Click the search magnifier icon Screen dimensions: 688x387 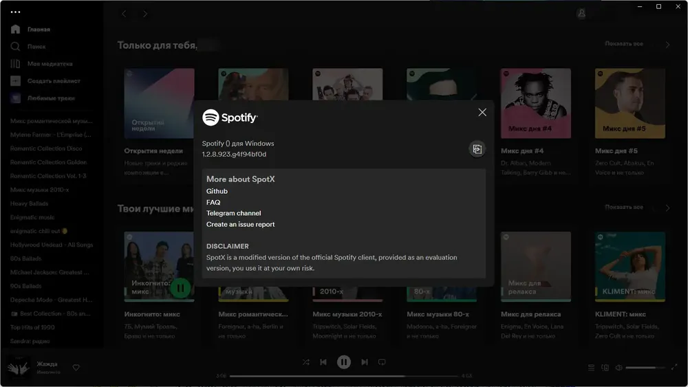(15, 47)
